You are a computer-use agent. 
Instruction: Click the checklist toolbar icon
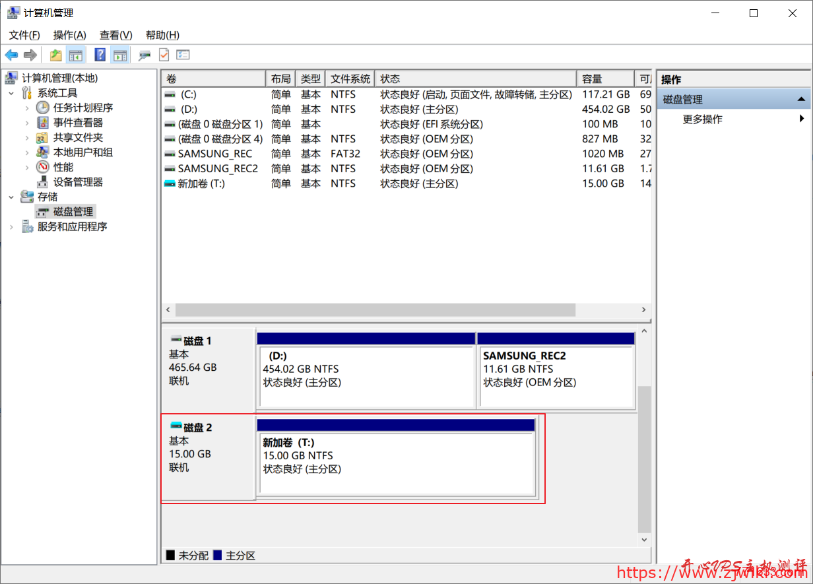point(183,55)
